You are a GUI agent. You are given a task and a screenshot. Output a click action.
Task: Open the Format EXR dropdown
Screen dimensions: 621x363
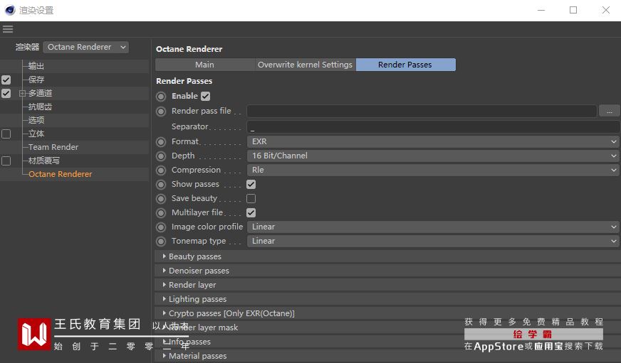pyautogui.click(x=433, y=141)
